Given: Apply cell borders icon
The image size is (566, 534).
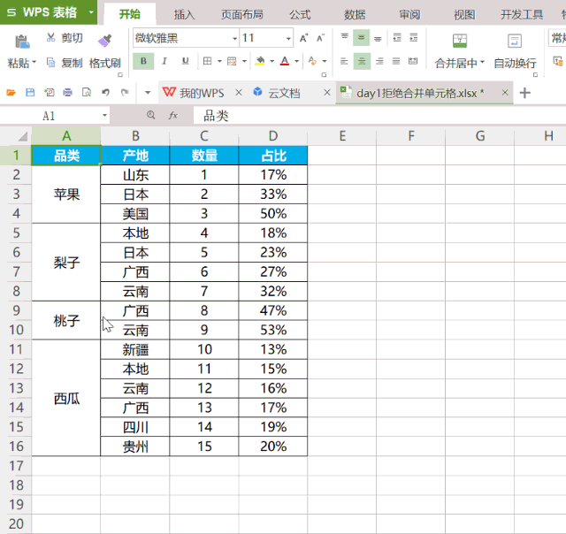Looking at the screenshot, I should [207, 61].
